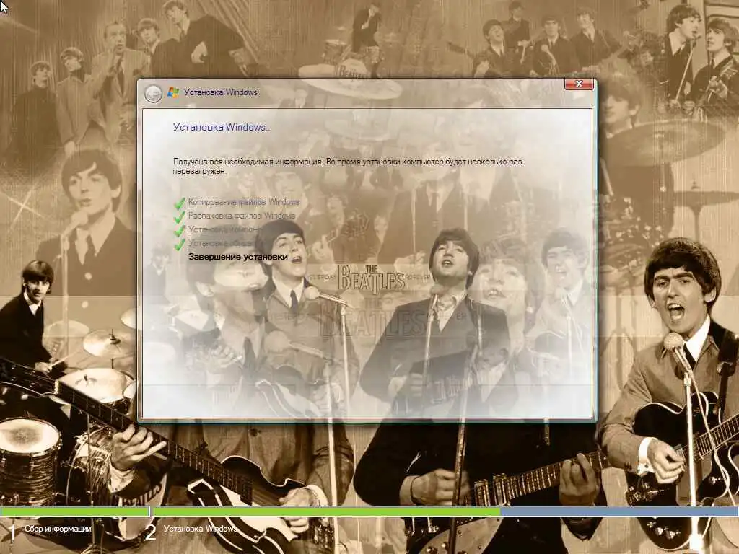
Task: Click the Сбор информации stage label
Action: 58,529
